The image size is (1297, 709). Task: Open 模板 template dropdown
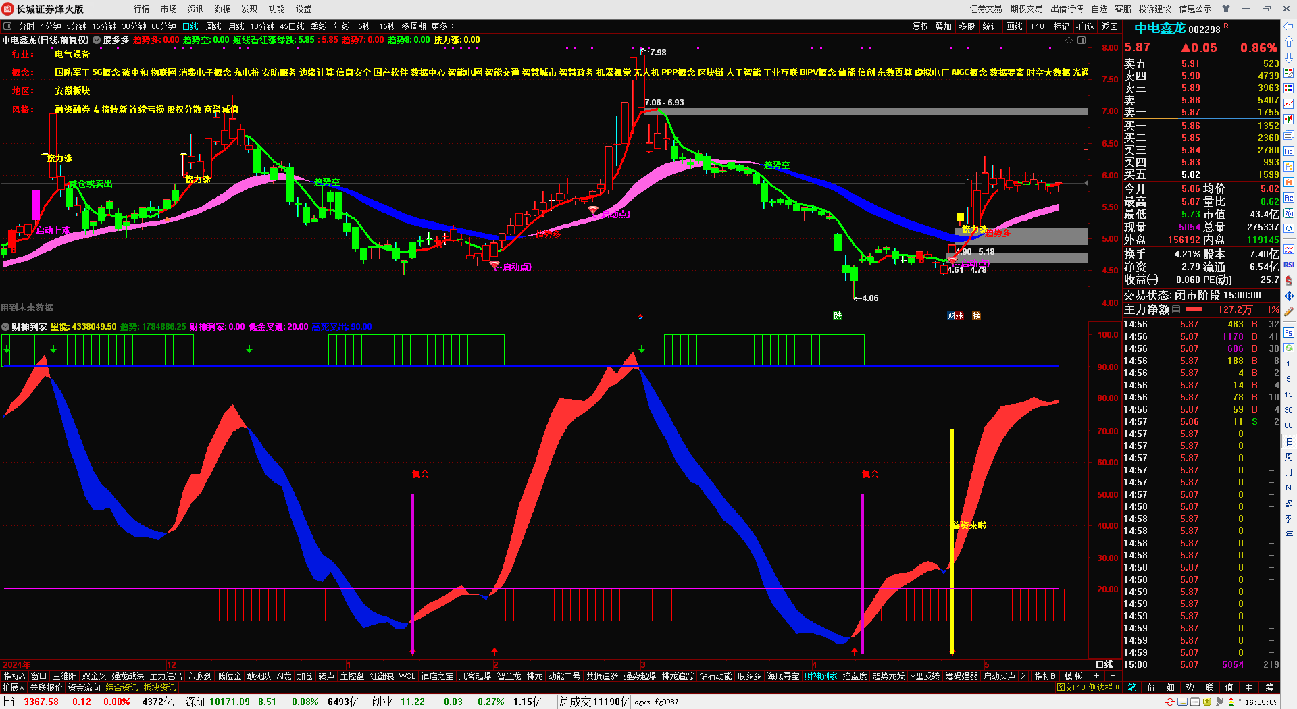[1074, 676]
